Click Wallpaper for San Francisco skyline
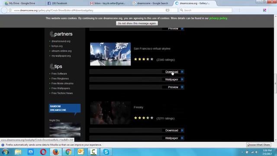The width and height of the screenshot is (277, 156). click(x=172, y=79)
